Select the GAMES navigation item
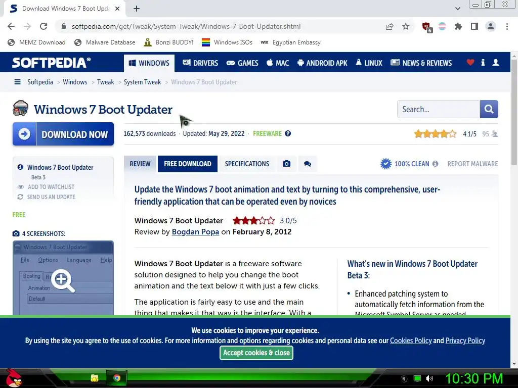Image resolution: width=518 pixels, height=388 pixels. pos(242,63)
